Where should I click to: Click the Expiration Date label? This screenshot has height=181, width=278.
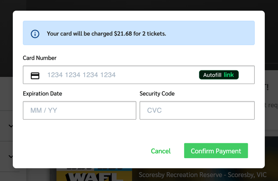42,94
